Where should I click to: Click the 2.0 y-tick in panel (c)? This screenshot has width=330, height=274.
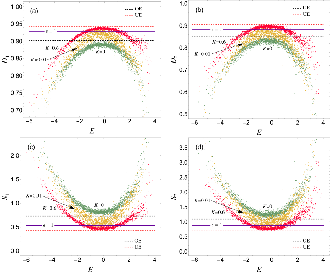coord(15,156)
